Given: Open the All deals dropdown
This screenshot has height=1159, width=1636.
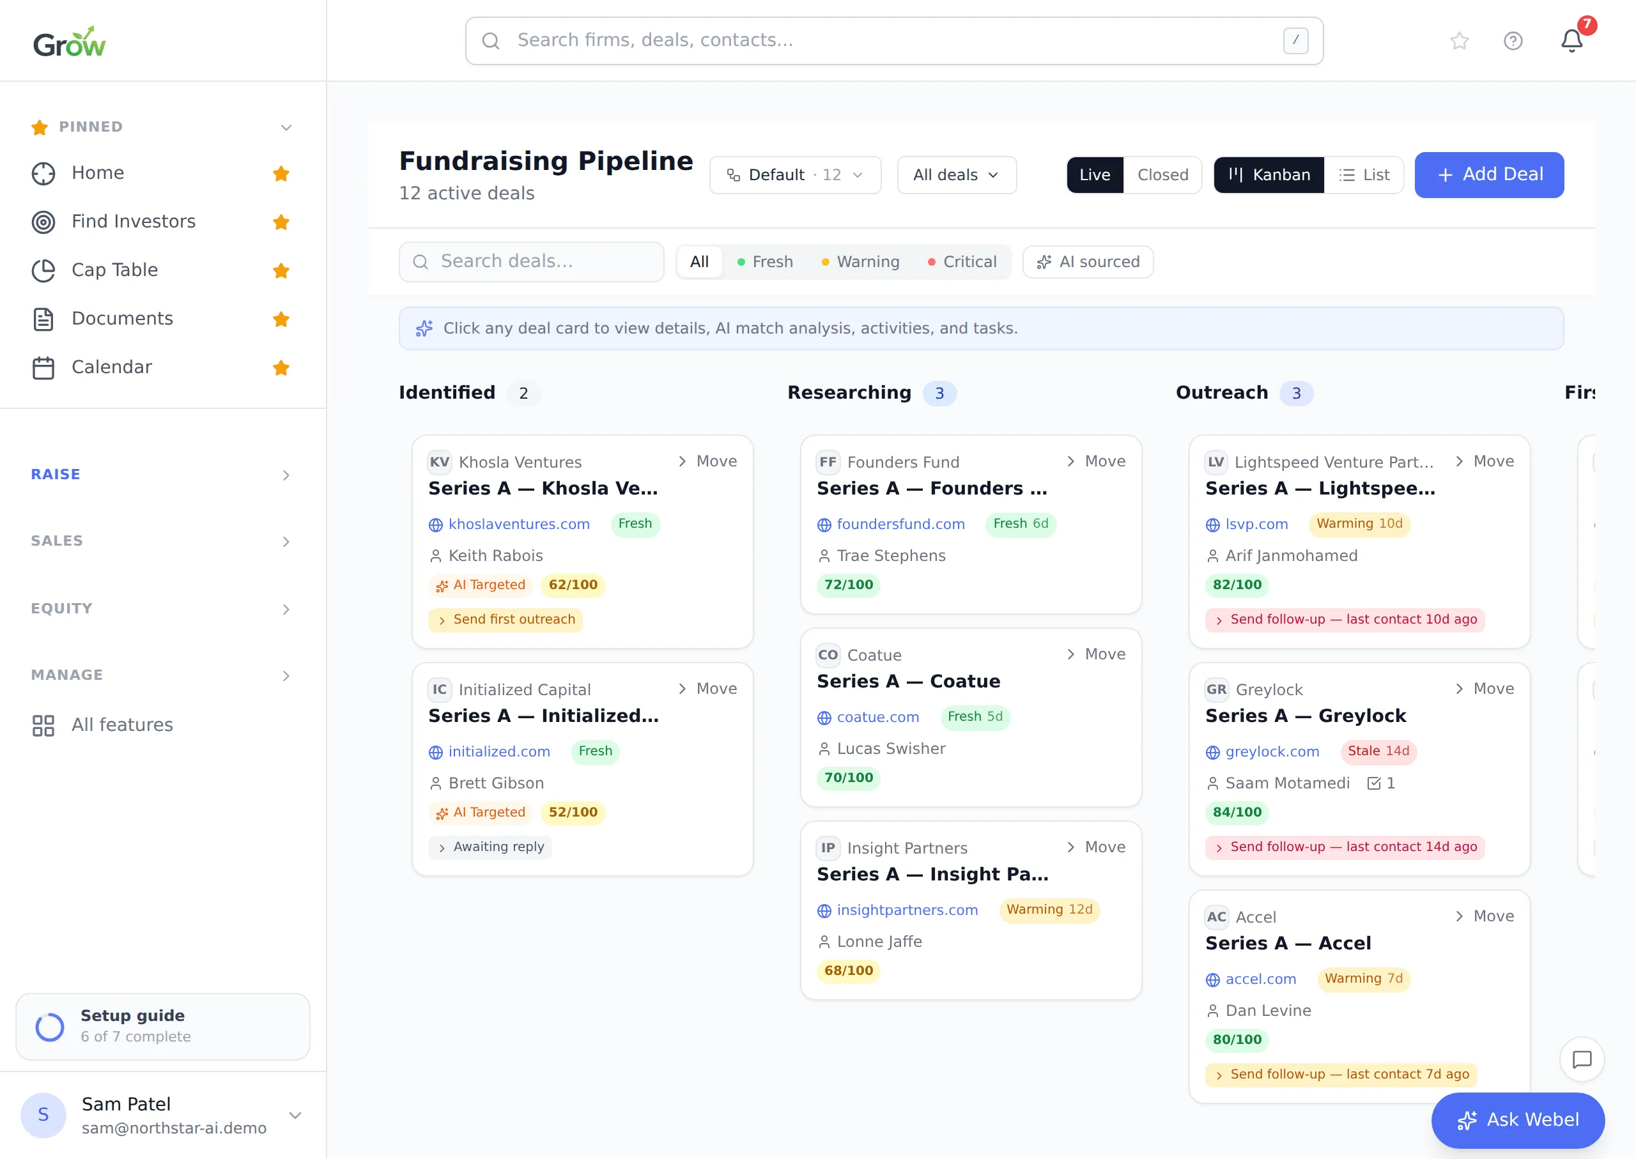Looking at the screenshot, I should coord(956,175).
